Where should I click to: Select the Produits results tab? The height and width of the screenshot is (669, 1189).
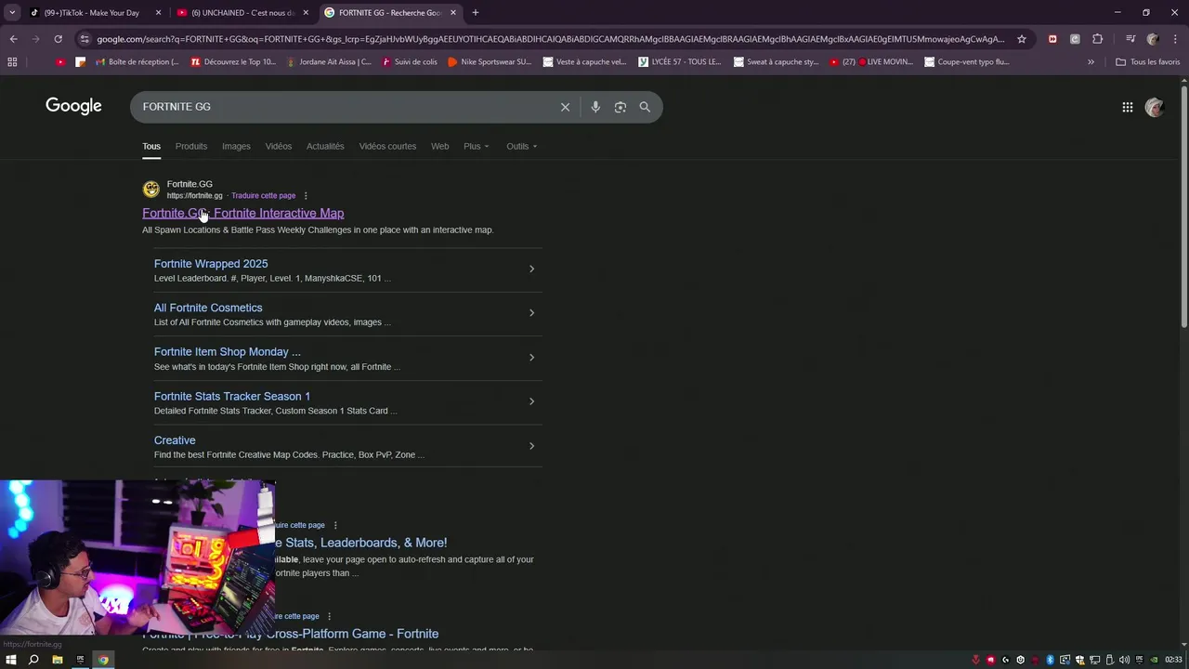[191, 146]
